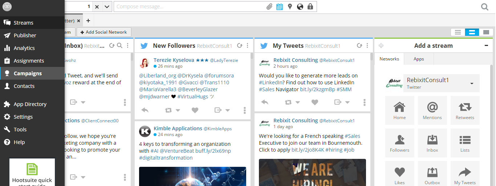Select Campaigns menu item
496x186 pixels.
(32, 73)
